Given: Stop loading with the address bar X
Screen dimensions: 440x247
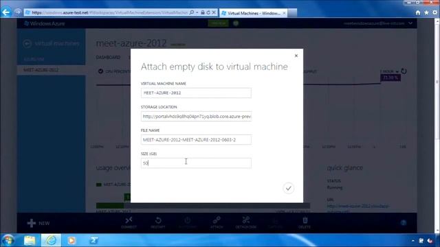Looking at the screenshot, I should [x=214, y=12].
